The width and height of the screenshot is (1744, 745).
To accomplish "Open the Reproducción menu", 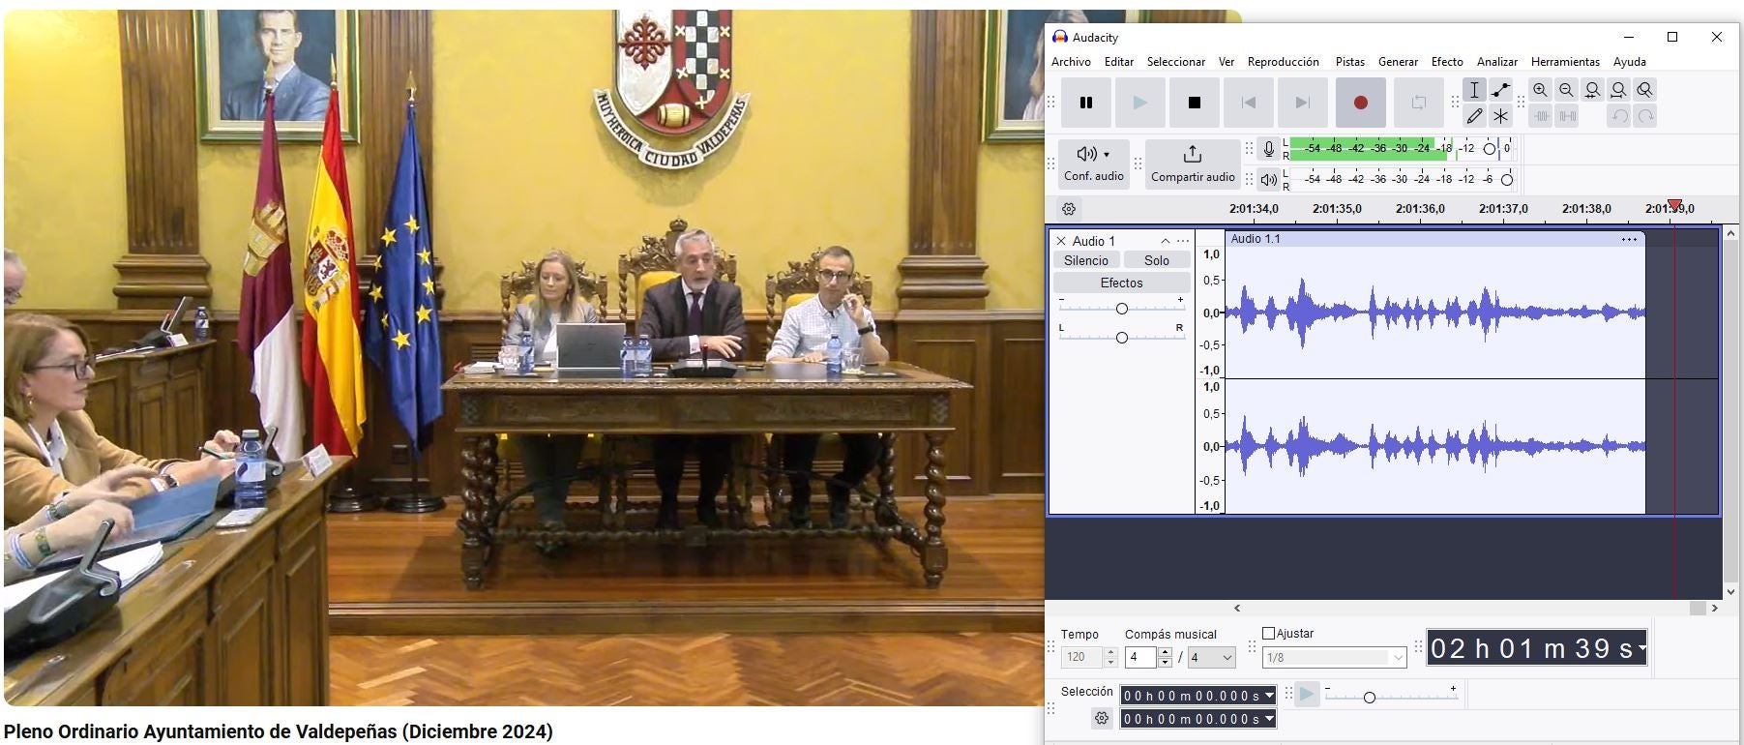I will [x=1284, y=62].
